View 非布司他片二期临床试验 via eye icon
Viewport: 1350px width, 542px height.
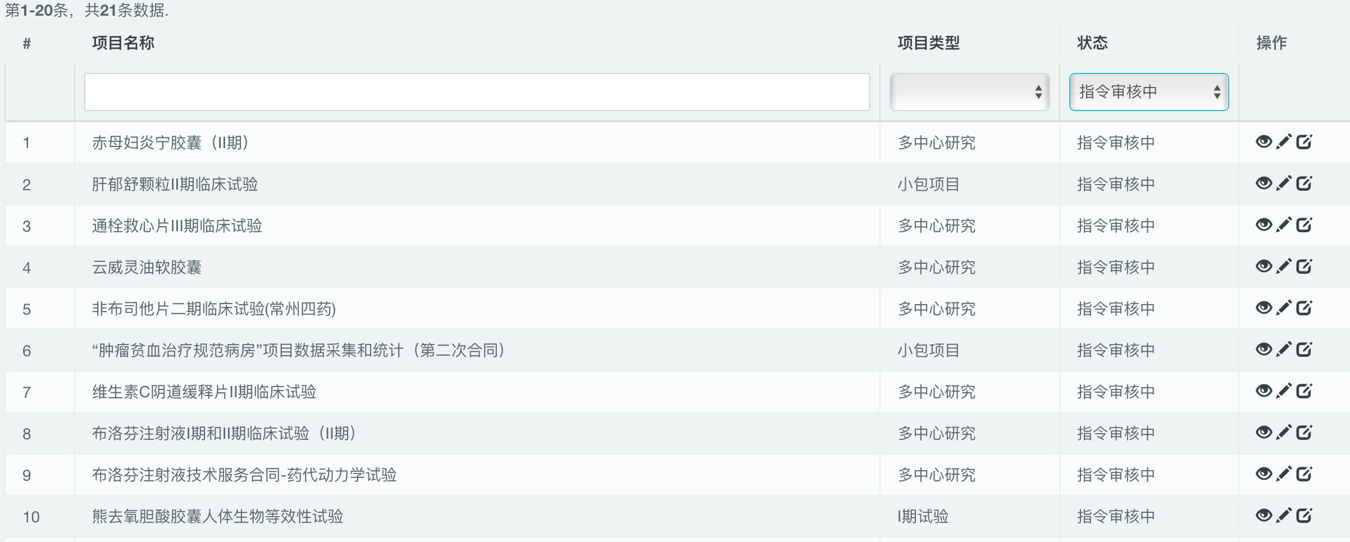click(x=1264, y=308)
